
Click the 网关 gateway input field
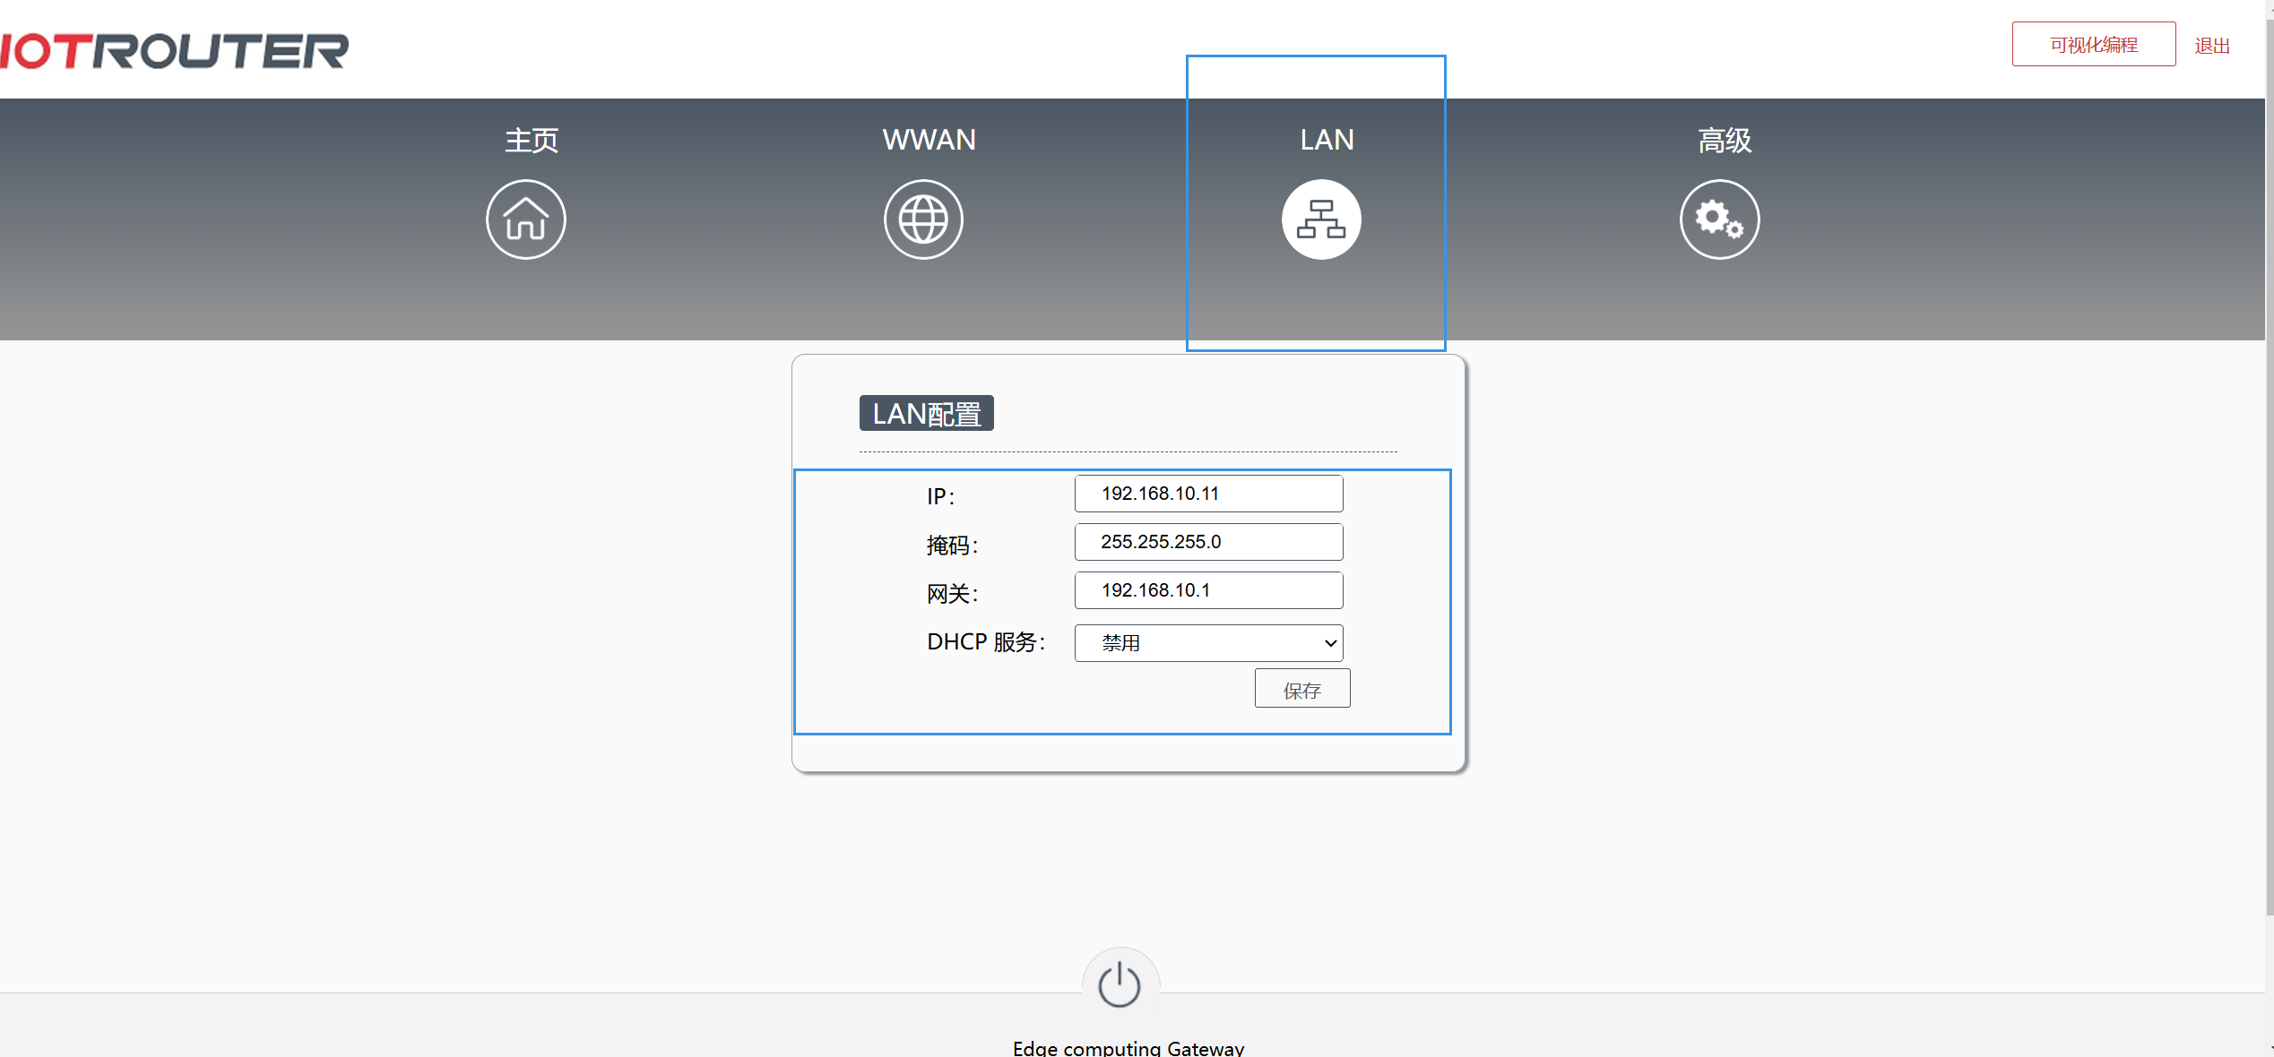[x=1207, y=590]
